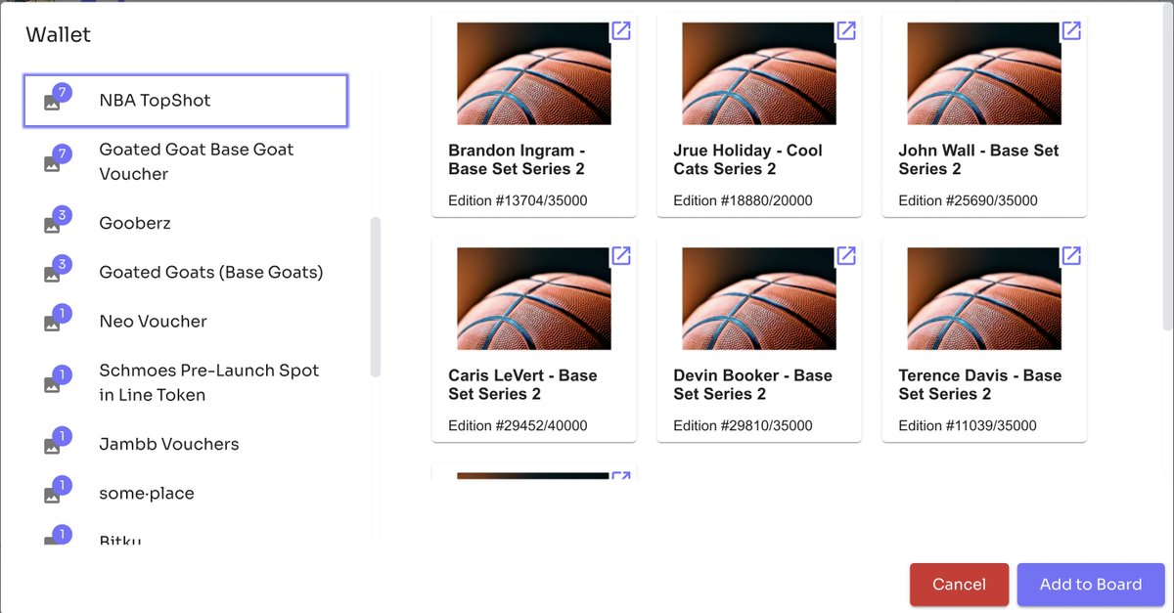Open external link on Brandon Ingram card

[x=621, y=30]
